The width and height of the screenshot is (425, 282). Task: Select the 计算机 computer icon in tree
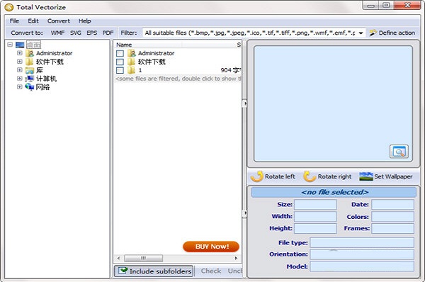point(30,79)
